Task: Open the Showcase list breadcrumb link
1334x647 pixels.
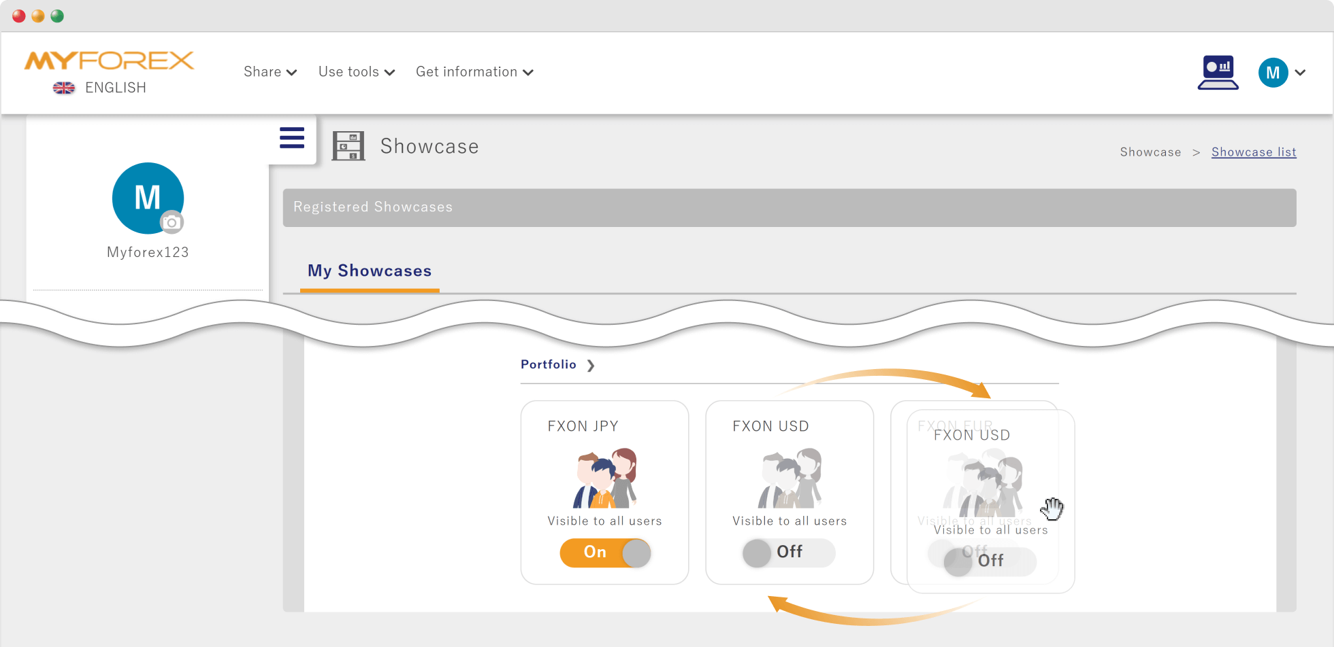Action: pyautogui.click(x=1253, y=152)
